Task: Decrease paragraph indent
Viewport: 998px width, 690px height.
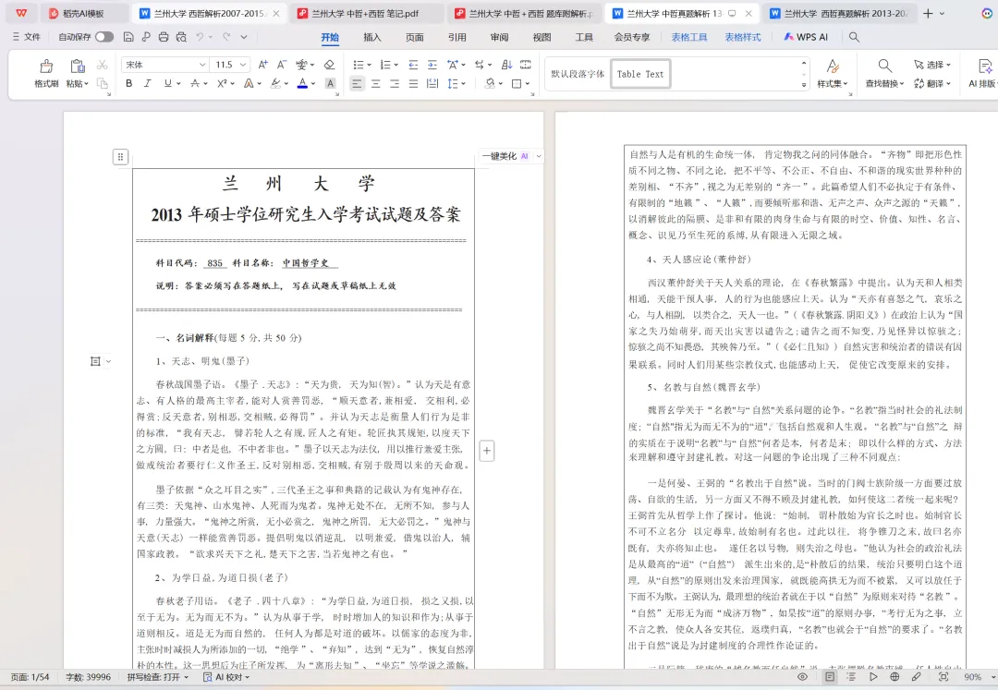Action: (x=413, y=65)
